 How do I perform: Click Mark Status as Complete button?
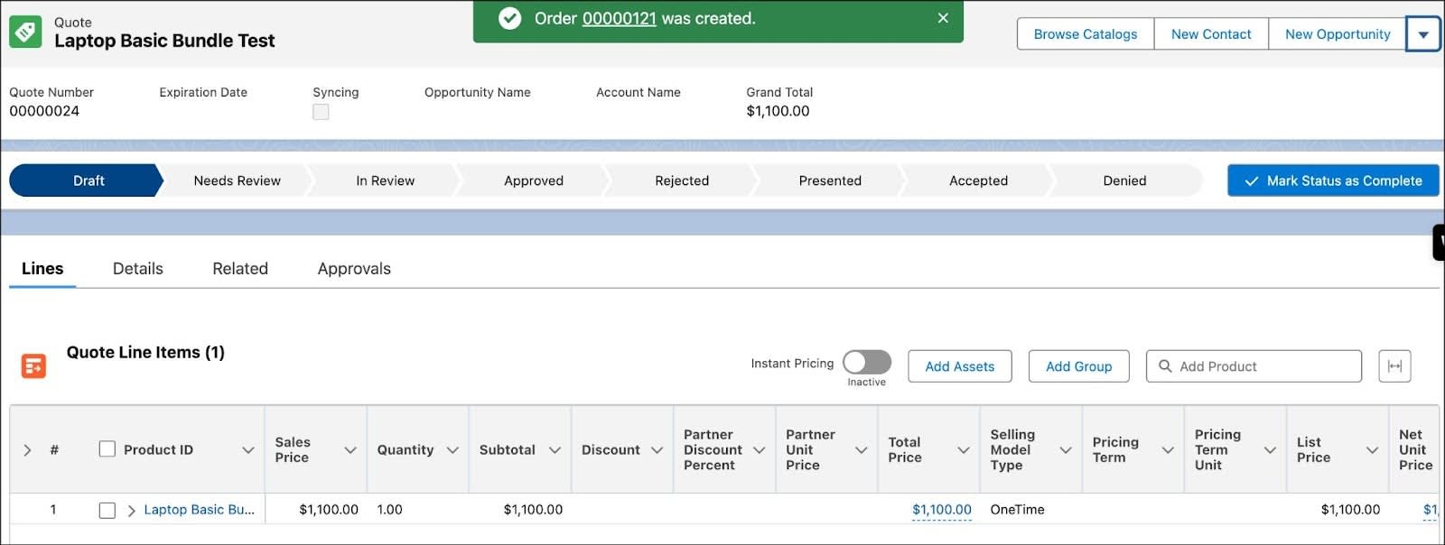[1332, 180]
